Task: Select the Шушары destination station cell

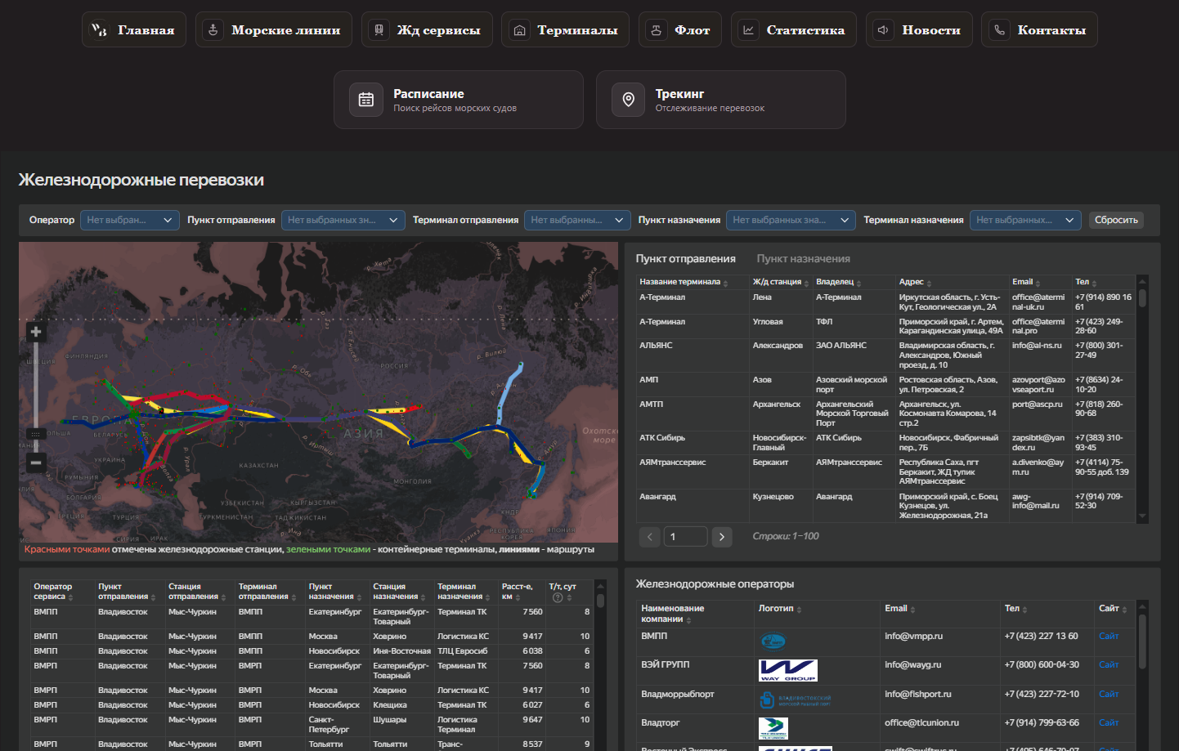Action: point(389,720)
